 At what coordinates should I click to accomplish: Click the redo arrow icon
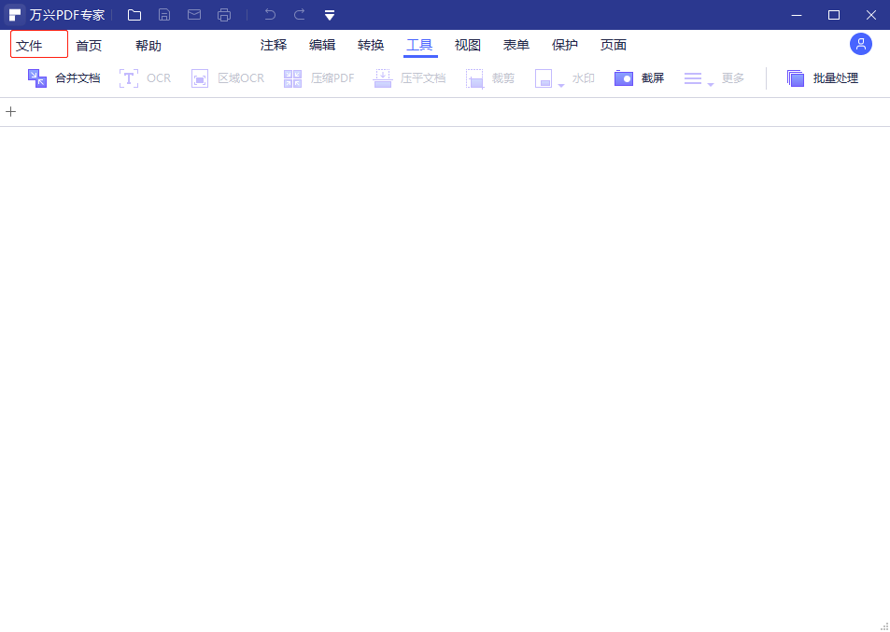point(300,15)
